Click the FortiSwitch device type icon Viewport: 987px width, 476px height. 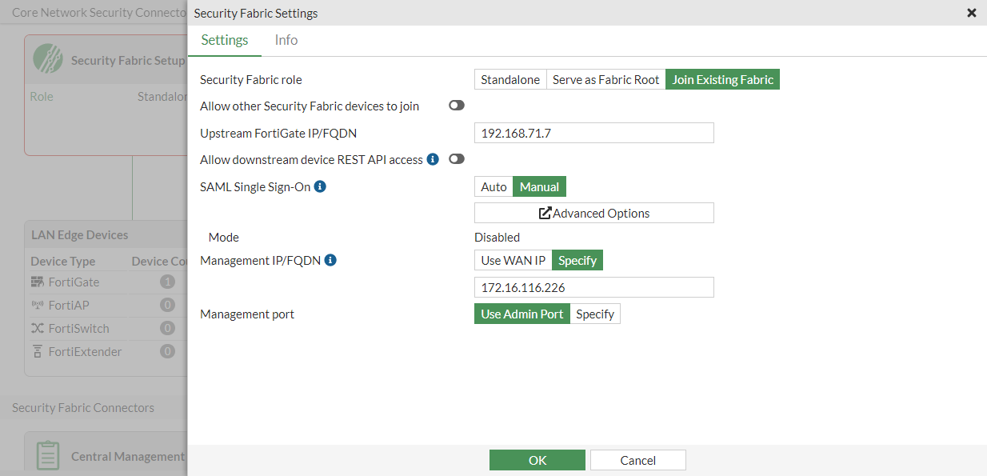coord(38,328)
